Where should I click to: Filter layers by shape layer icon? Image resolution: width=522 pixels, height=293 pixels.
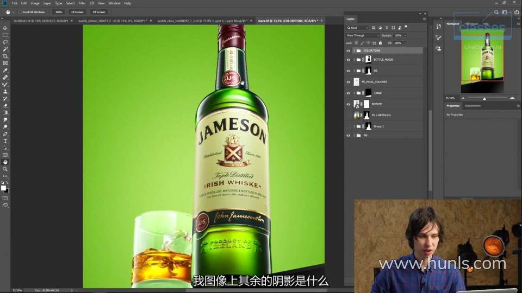click(x=393, y=28)
